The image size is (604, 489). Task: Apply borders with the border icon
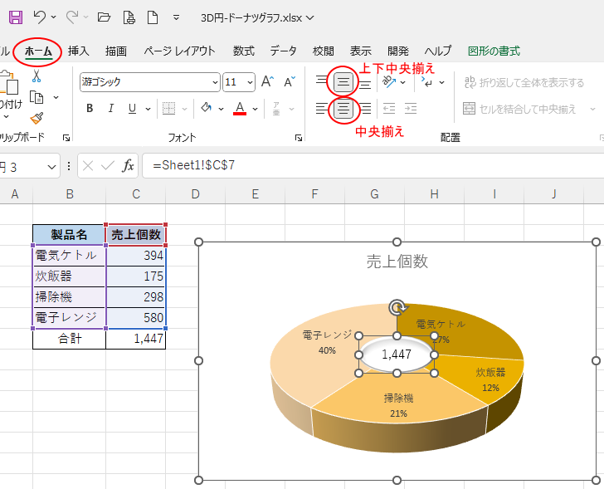tap(168, 109)
